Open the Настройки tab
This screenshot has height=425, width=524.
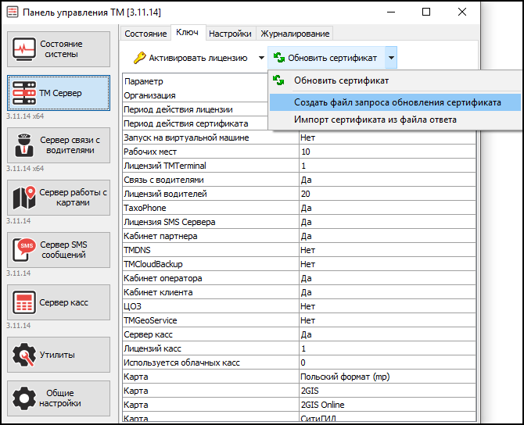(231, 34)
